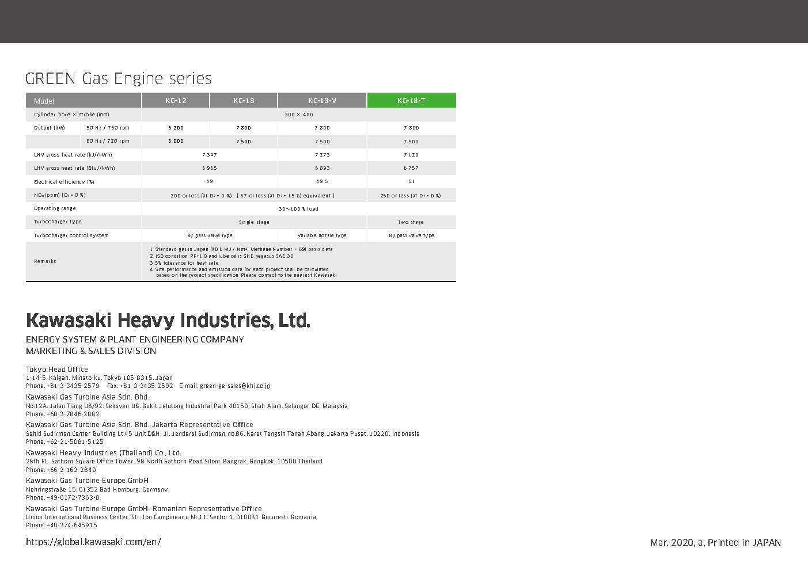Select 'Kawasaki Gas Turbine Asia Sdn. Bhd.' heading
Screen dimensions: 808x571
pos(88,397)
